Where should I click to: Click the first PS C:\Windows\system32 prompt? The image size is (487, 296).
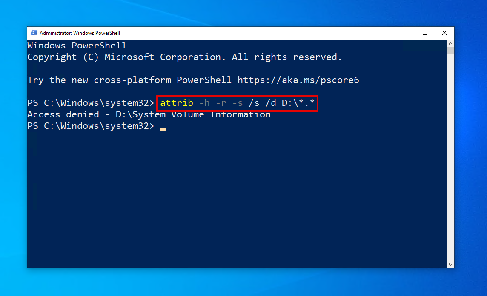(91, 103)
